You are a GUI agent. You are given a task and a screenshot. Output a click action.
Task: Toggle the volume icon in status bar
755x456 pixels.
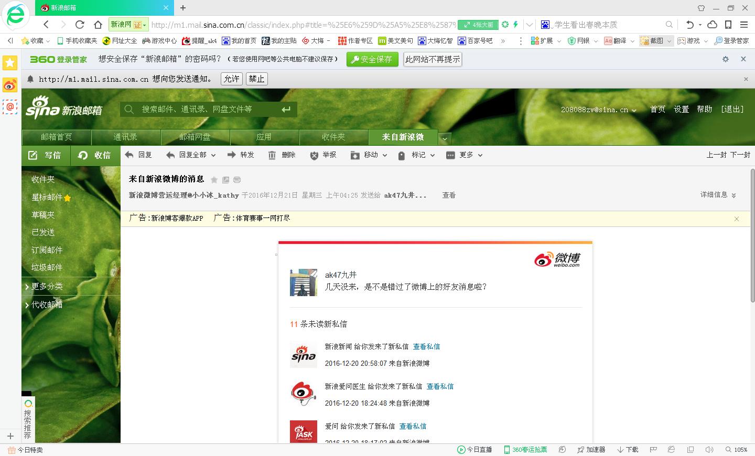[709, 450]
